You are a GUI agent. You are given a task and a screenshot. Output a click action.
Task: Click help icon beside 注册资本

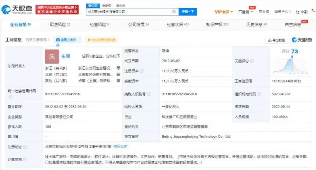click(x=142, y=71)
